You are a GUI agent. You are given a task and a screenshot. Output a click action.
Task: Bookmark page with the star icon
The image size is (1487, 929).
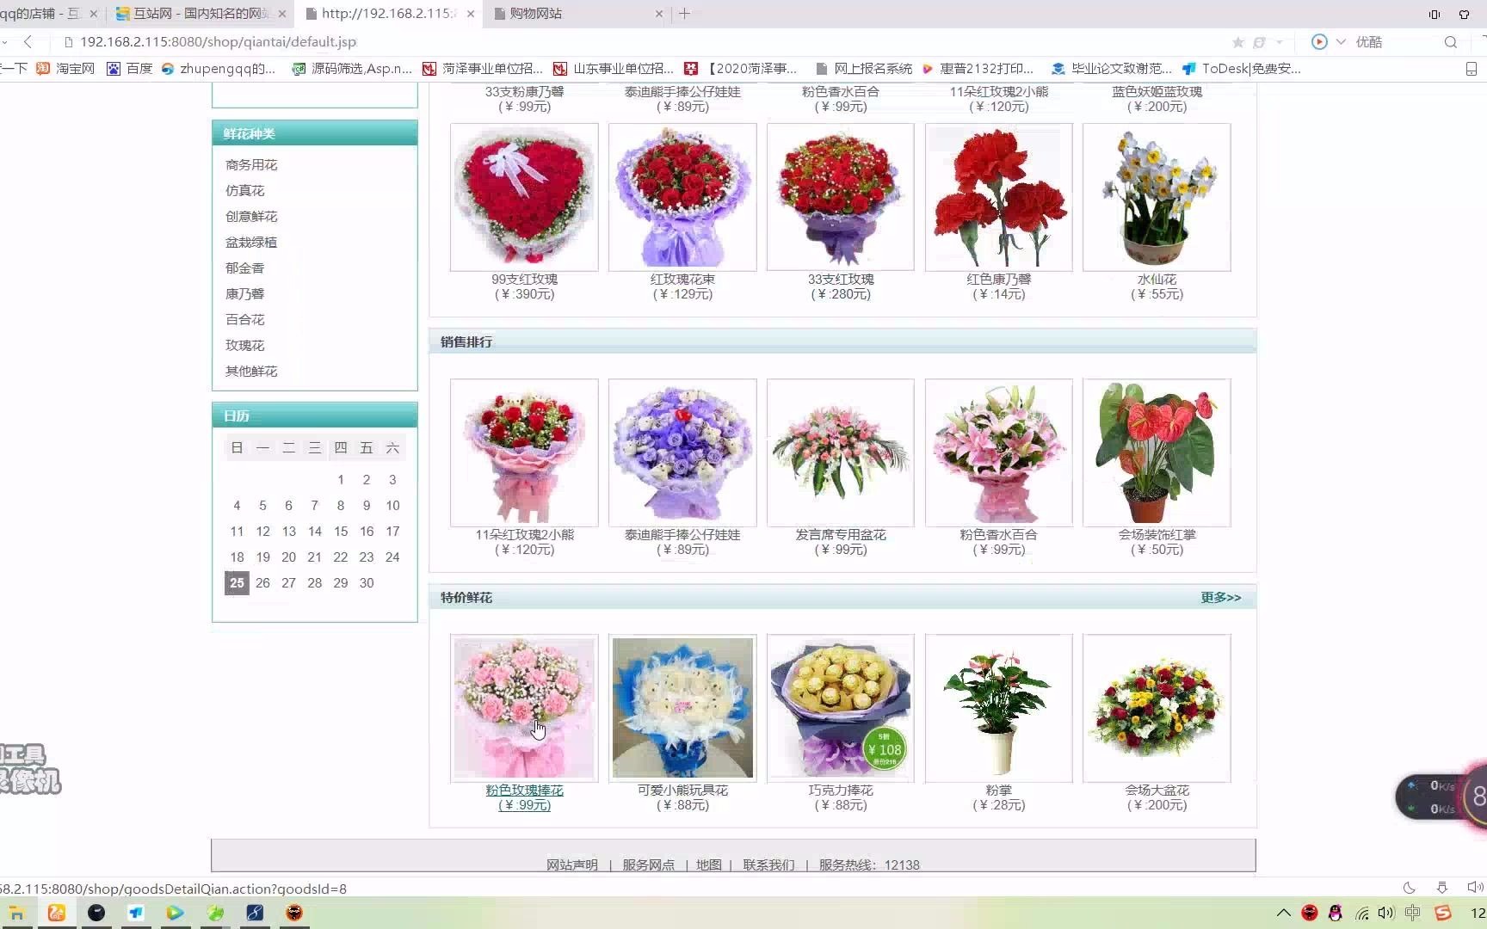click(1237, 42)
